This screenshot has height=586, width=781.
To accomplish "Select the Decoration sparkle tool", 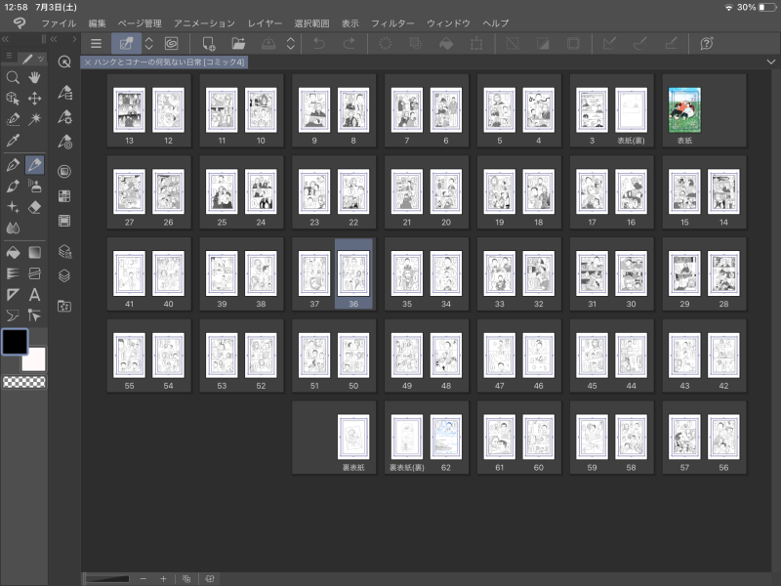I will pos(13,207).
